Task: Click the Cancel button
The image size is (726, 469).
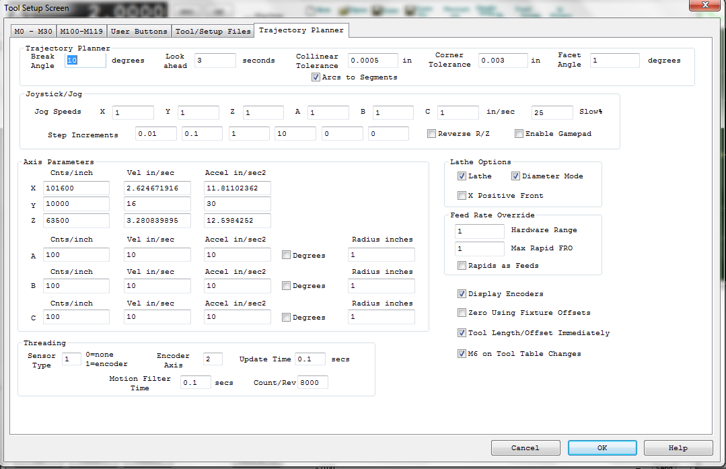Action: (x=525, y=448)
